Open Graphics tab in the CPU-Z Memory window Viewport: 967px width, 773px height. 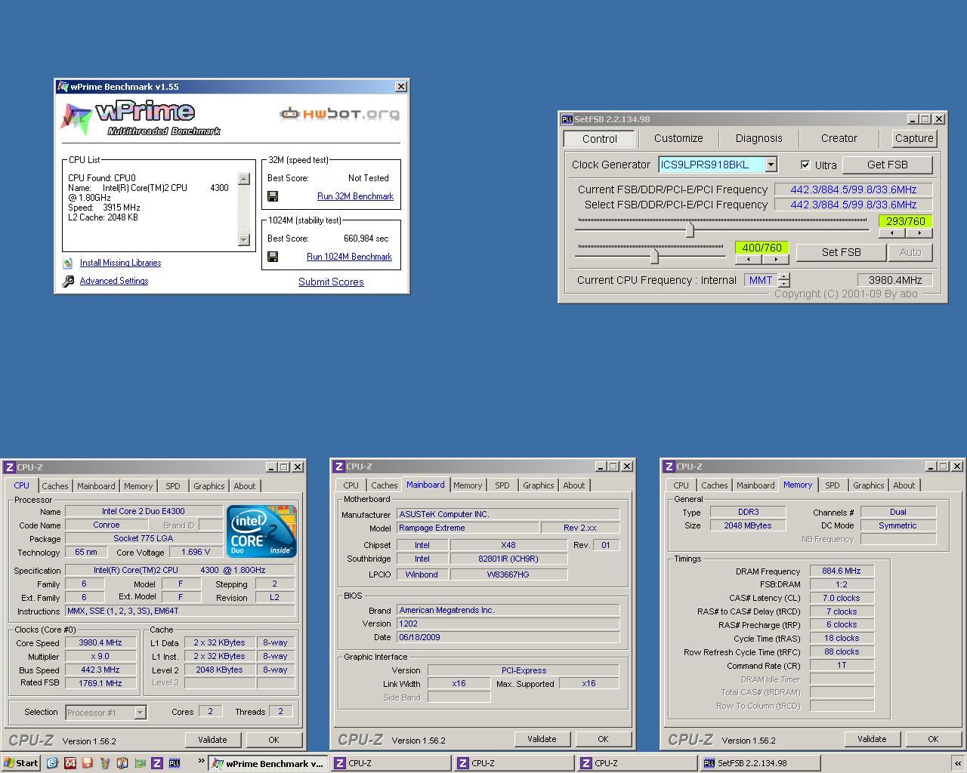868,485
